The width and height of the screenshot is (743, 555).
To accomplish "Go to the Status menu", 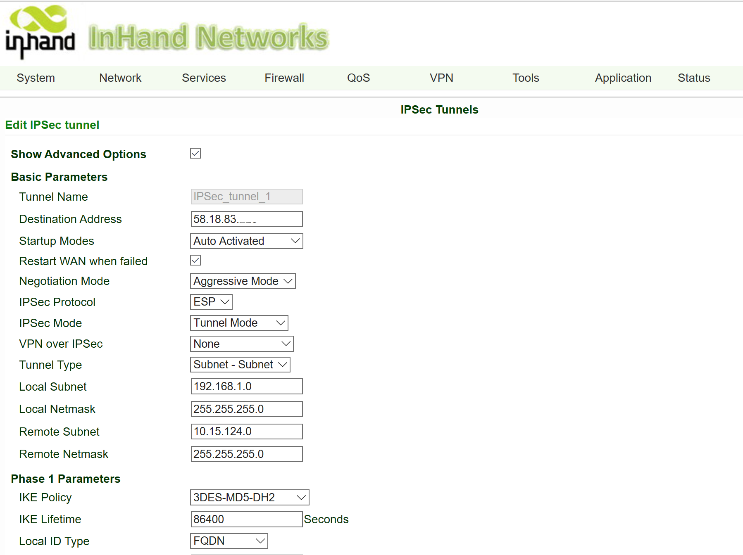I will point(694,78).
